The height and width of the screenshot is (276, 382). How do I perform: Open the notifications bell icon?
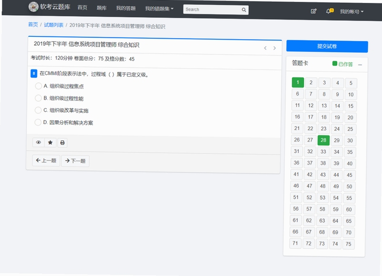coord(329,11)
